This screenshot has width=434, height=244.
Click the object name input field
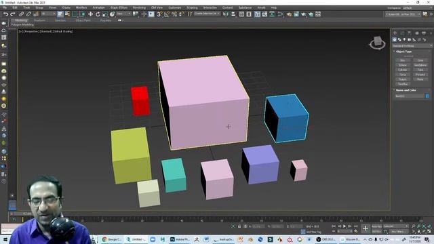click(410, 96)
